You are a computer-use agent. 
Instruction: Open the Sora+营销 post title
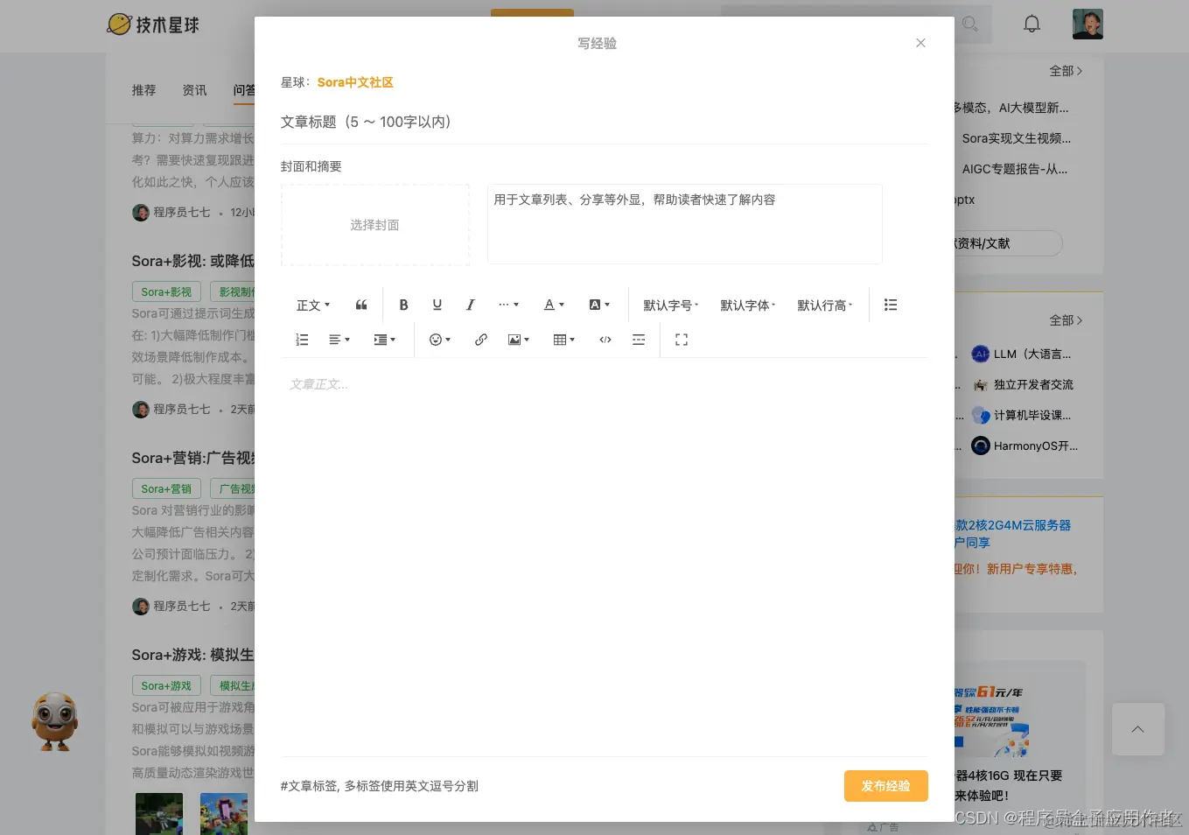click(192, 458)
